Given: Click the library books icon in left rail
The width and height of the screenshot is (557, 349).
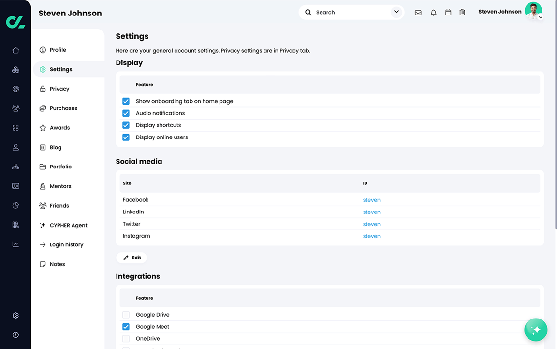Looking at the screenshot, I should point(15,225).
